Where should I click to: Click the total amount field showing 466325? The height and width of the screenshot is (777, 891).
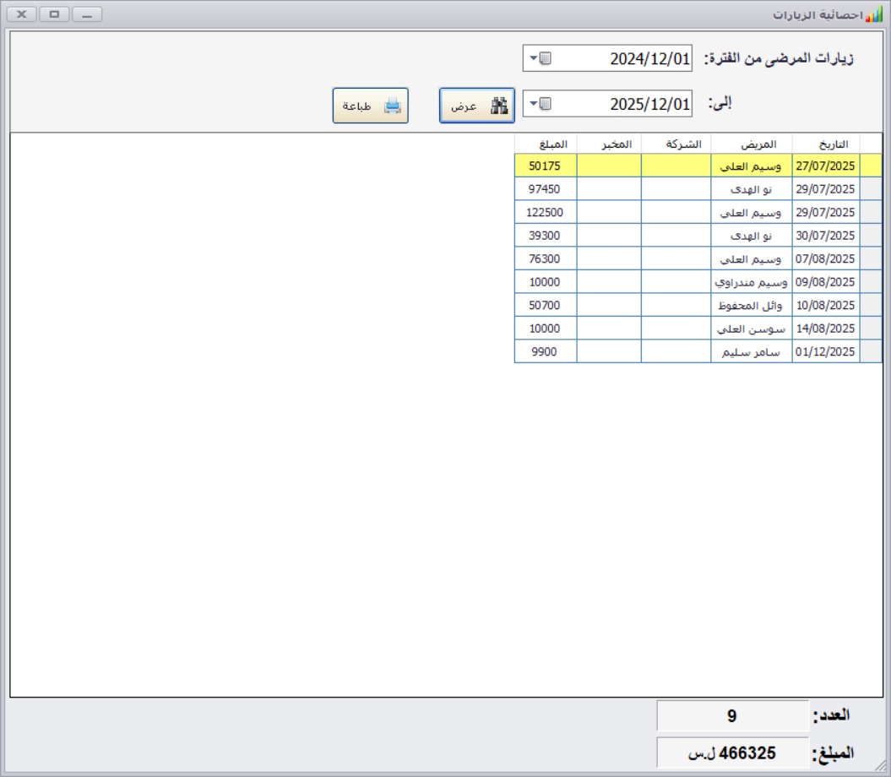click(x=731, y=753)
